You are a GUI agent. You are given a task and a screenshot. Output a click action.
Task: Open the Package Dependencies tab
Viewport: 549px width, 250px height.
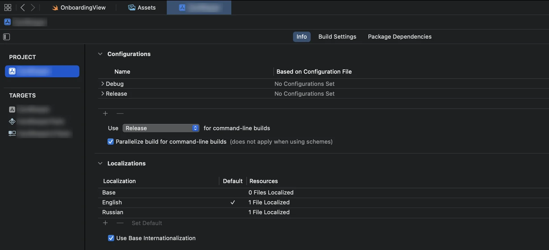(400, 37)
